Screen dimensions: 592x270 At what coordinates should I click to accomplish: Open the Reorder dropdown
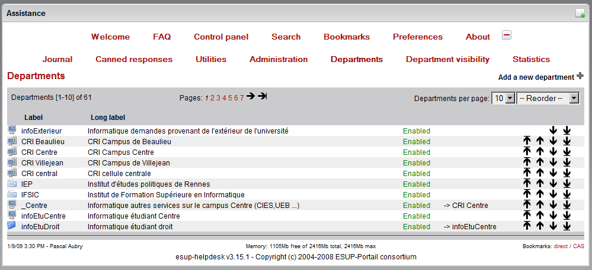click(548, 99)
